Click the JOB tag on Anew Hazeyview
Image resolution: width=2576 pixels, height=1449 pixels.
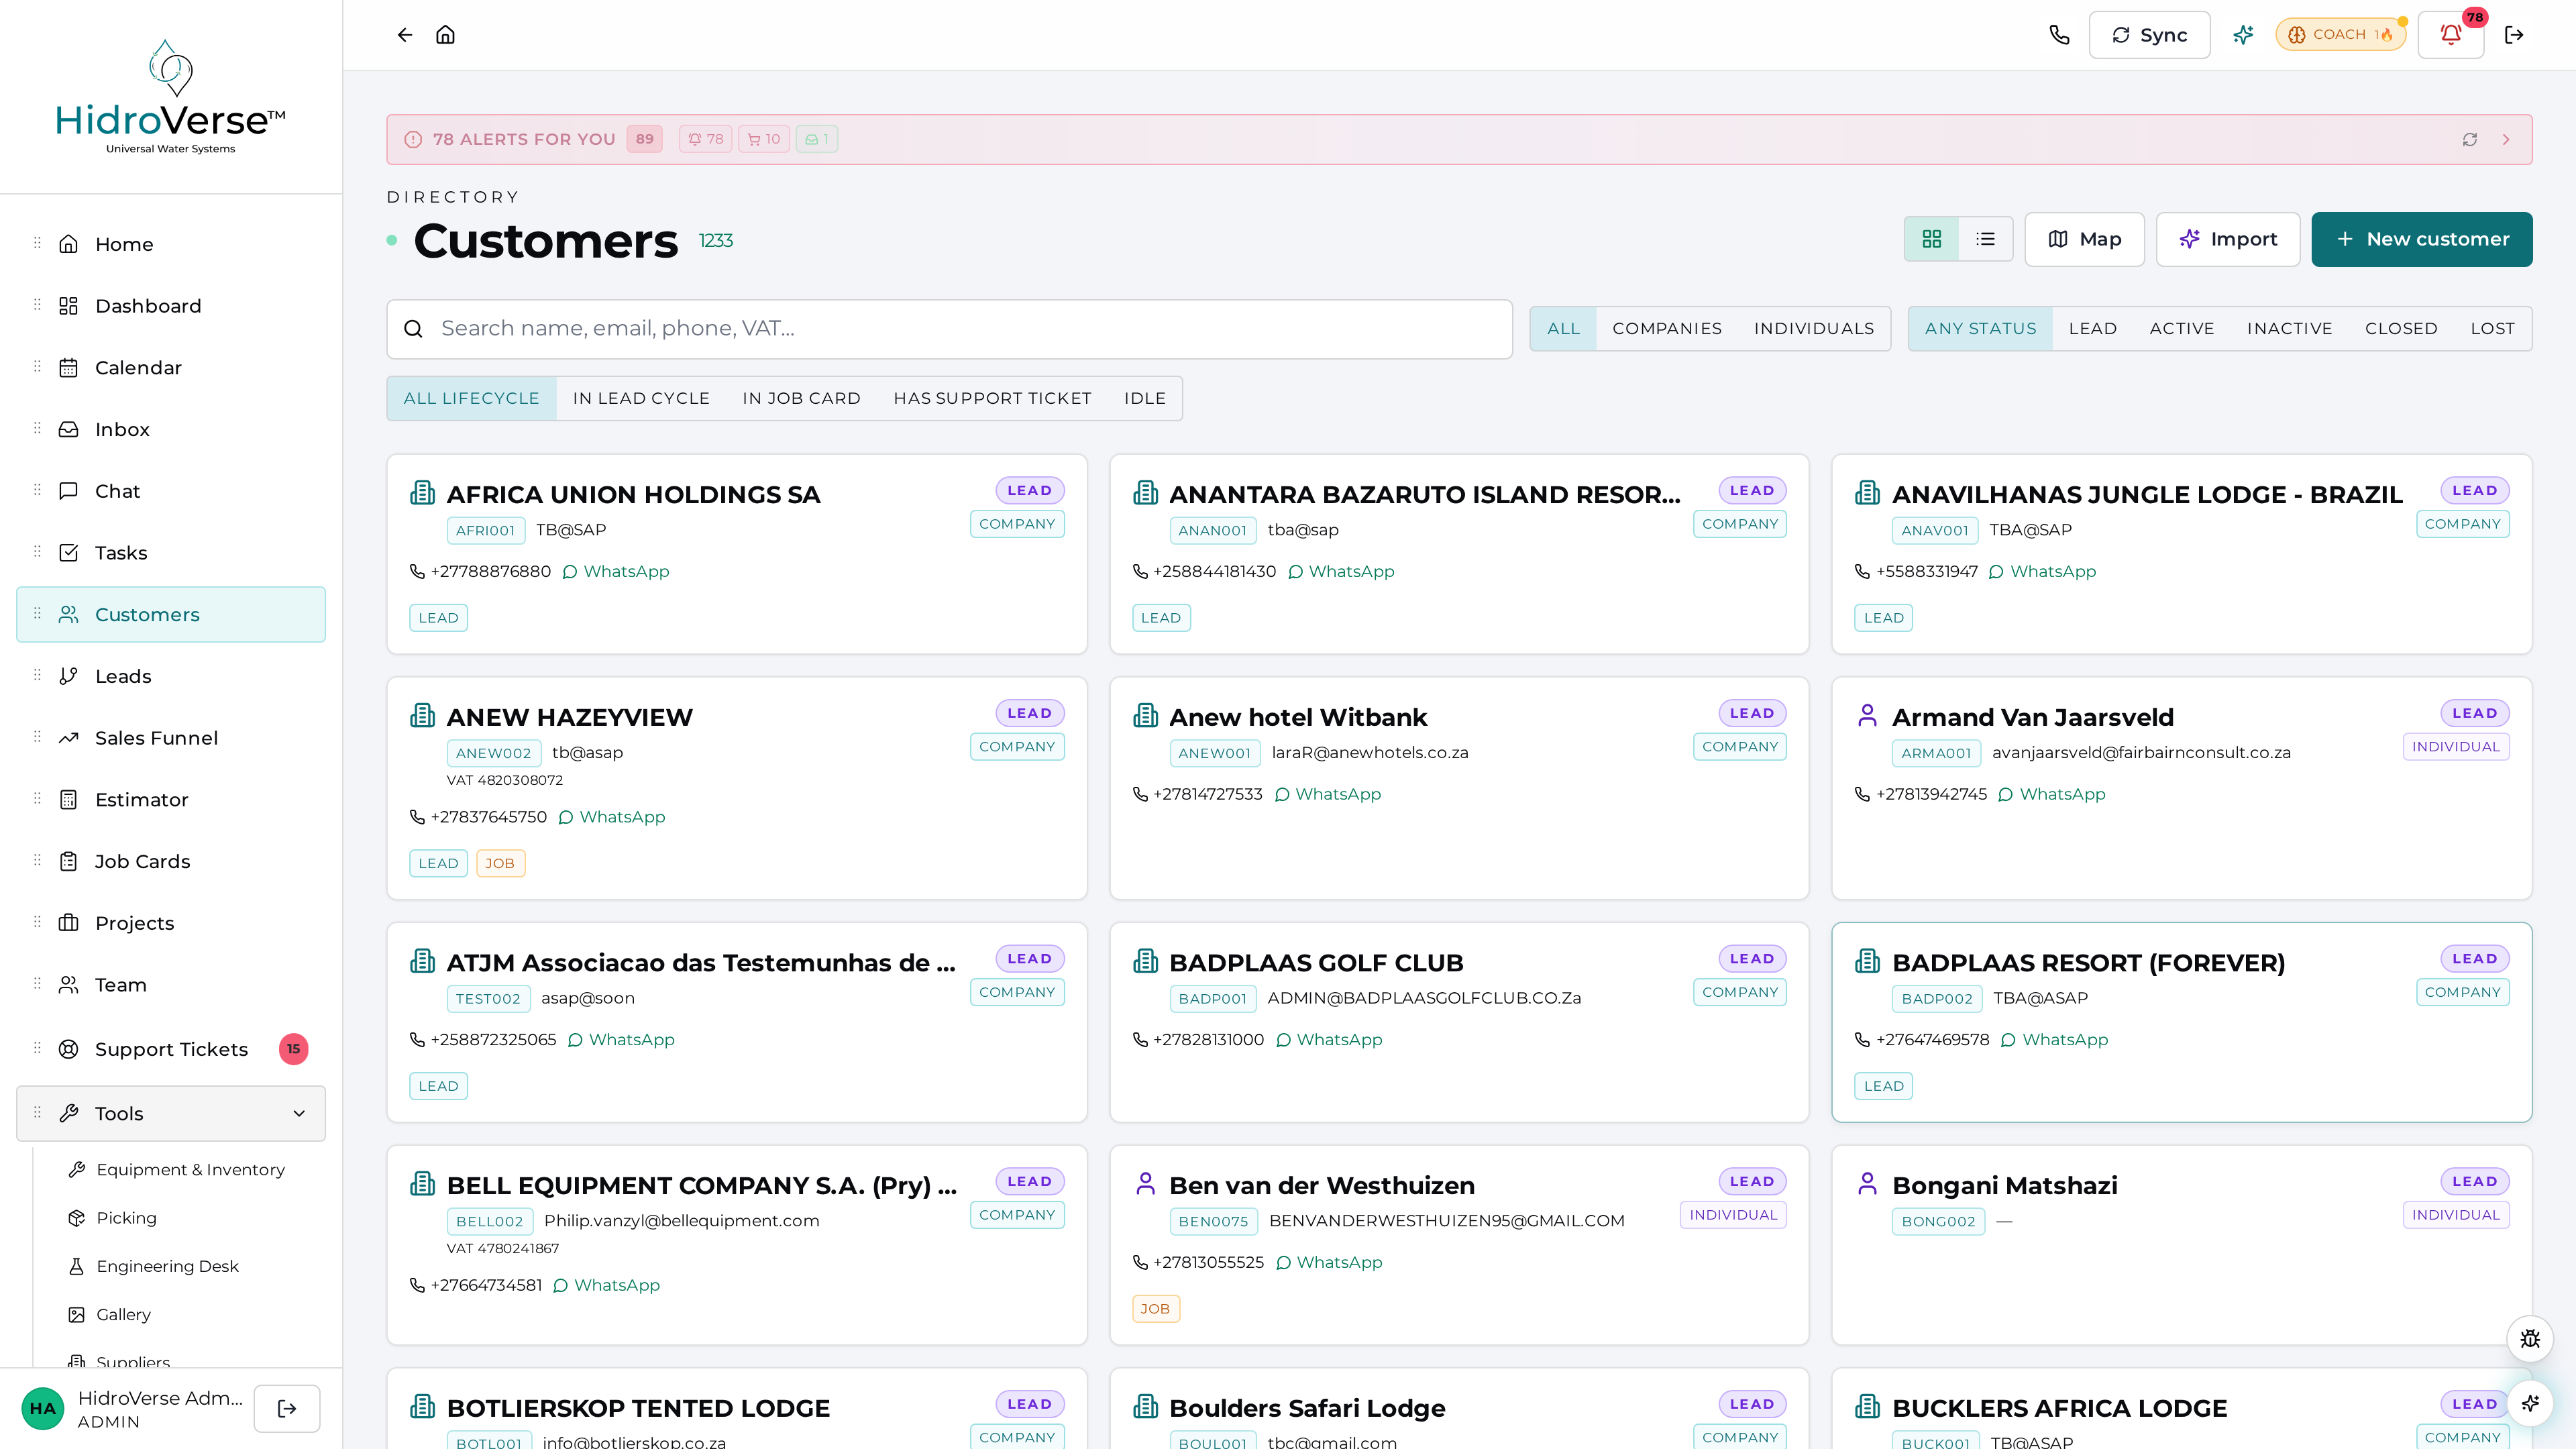(x=500, y=864)
